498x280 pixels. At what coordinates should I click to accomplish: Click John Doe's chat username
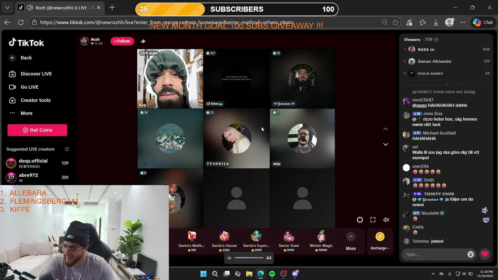coord(433,114)
